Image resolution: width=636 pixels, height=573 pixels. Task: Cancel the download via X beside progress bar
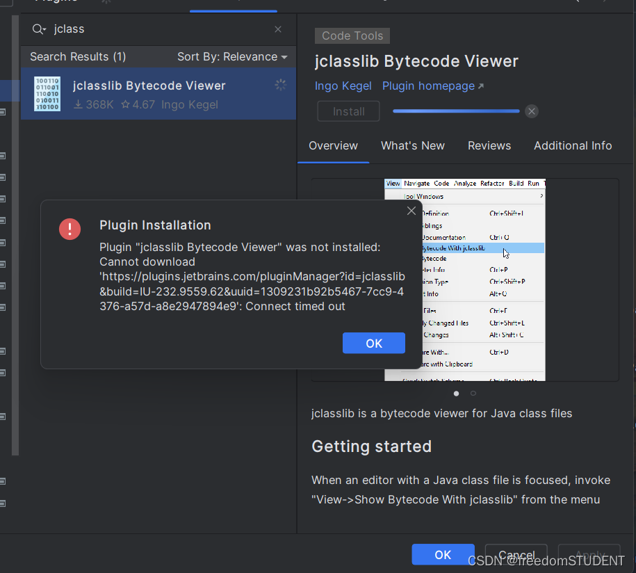pyautogui.click(x=532, y=111)
